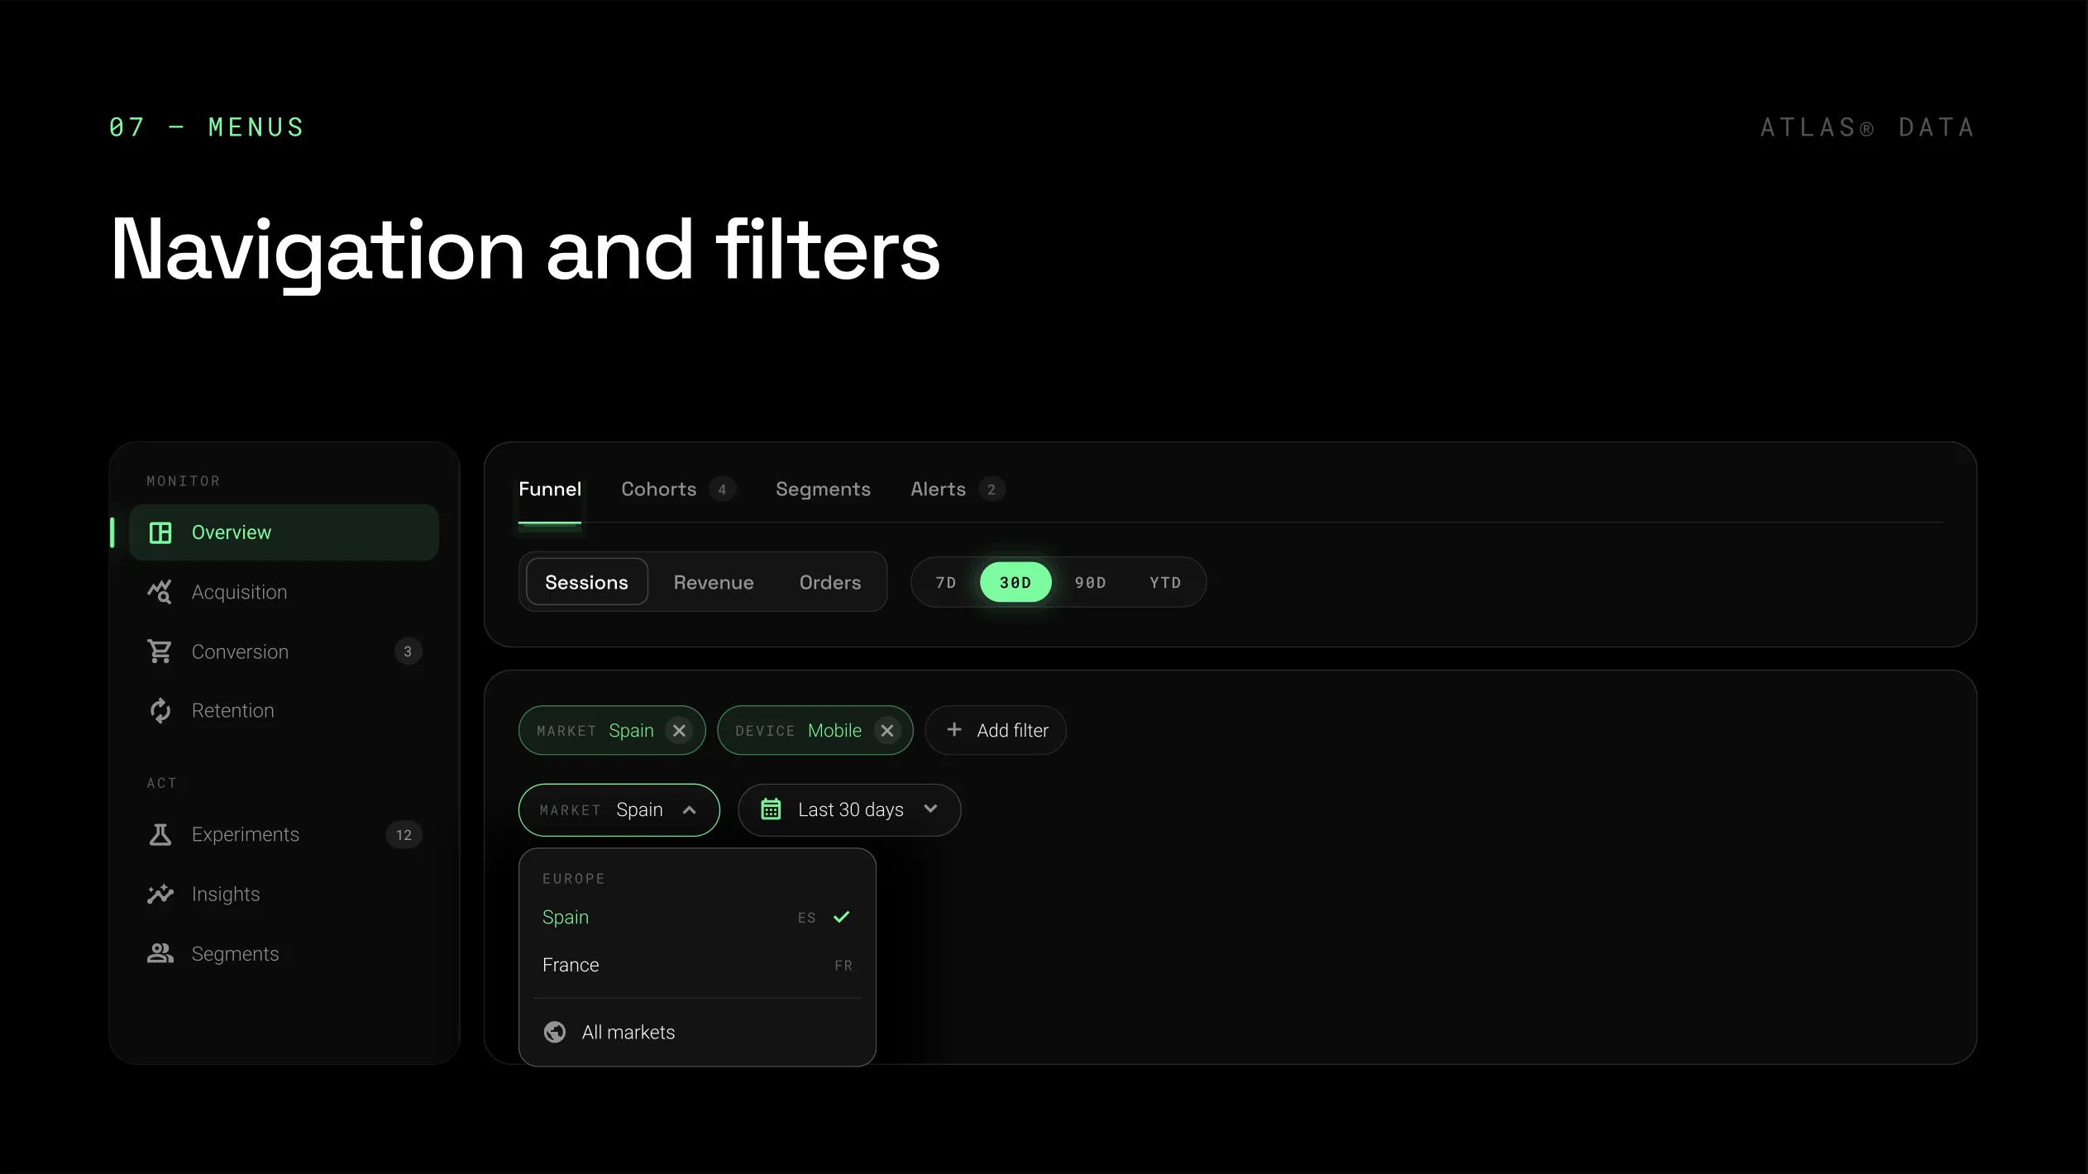This screenshot has height=1174, width=2088.
Task: Open Overview in sidebar
Action: (284, 532)
